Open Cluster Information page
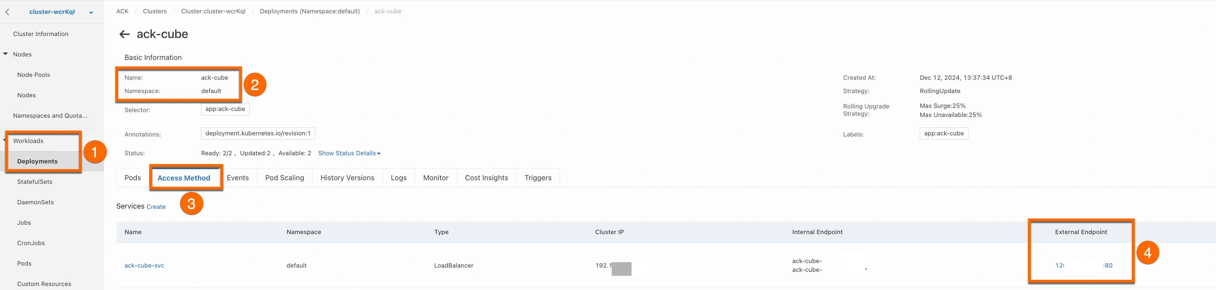 coord(41,34)
